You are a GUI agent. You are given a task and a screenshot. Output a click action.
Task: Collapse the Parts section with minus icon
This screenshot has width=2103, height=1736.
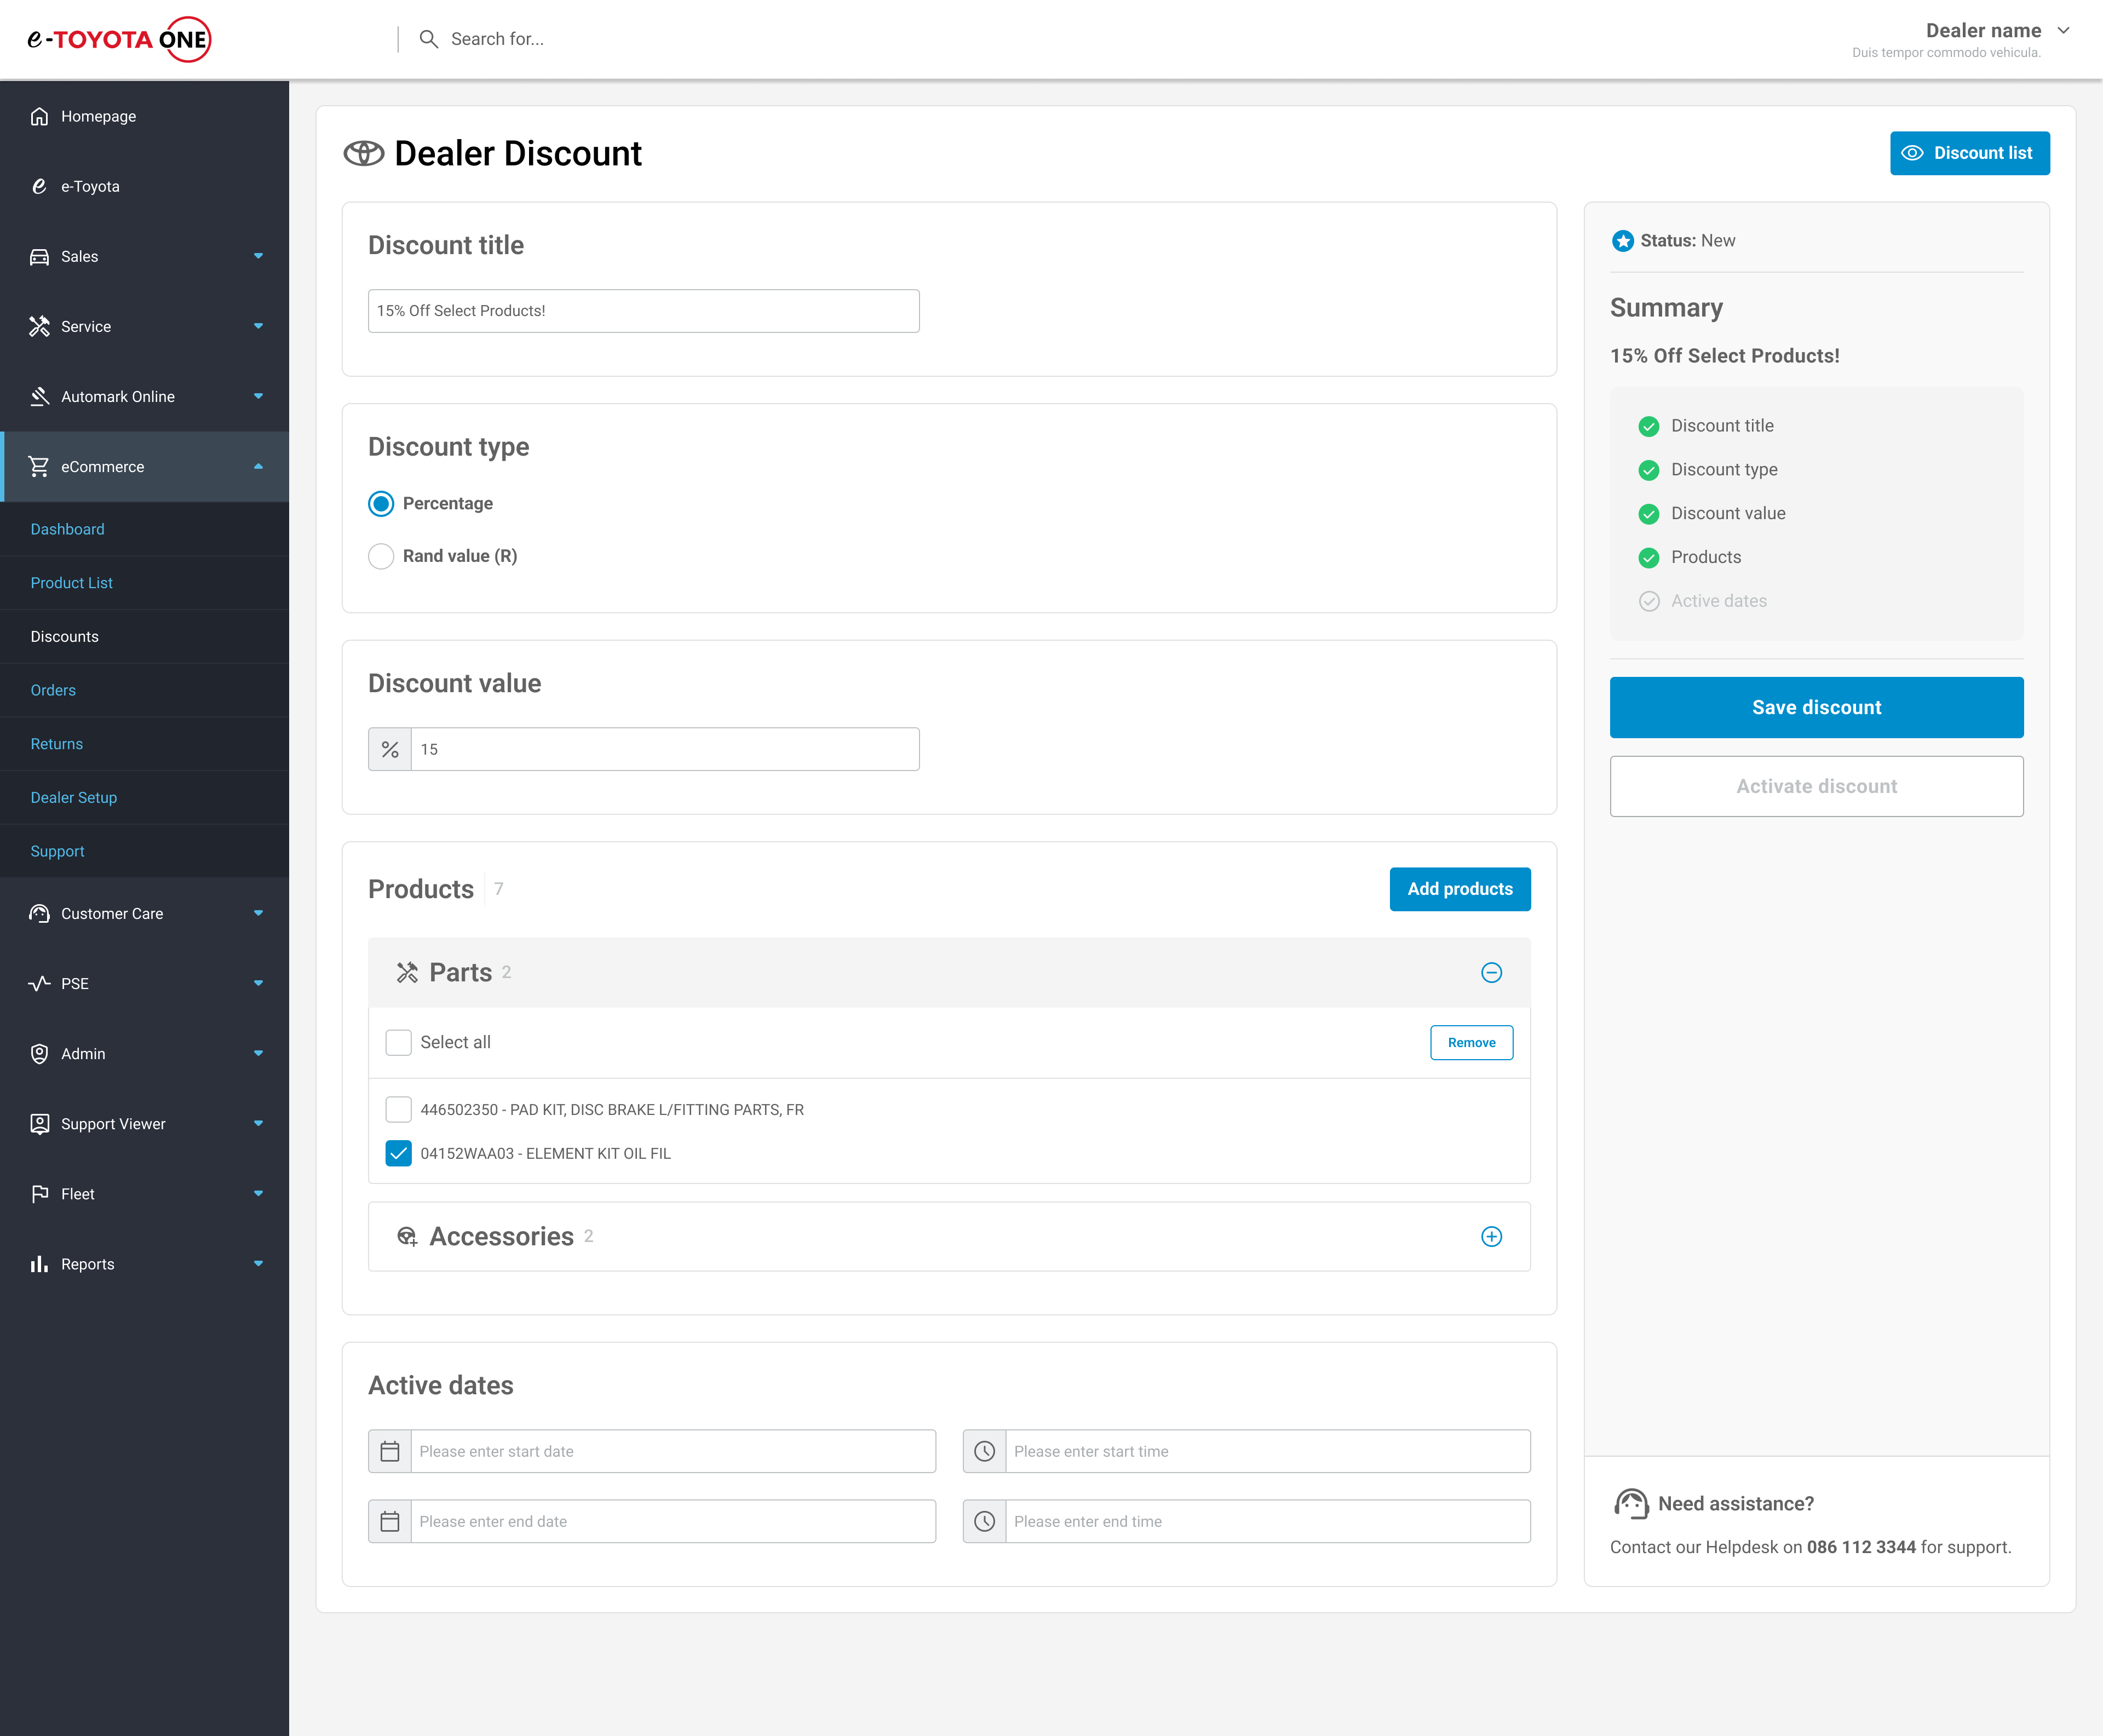tap(1491, 972)
